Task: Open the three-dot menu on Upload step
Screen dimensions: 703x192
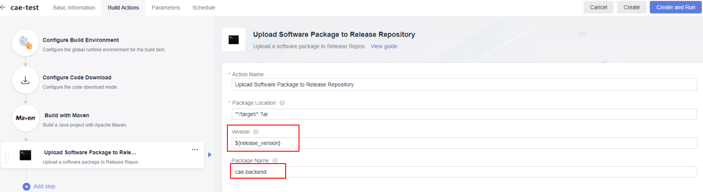Action: pyautogui.click(x=195, y=149)
